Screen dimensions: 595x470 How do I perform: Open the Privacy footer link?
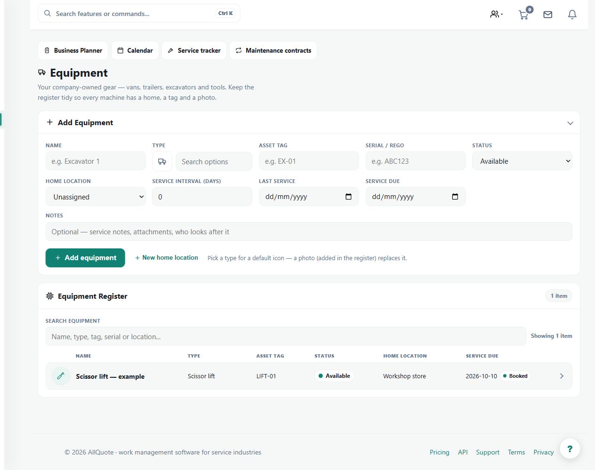(544, 452)
